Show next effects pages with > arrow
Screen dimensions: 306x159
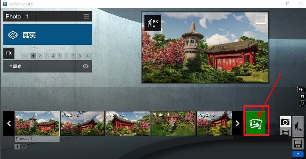coord(88,56)
